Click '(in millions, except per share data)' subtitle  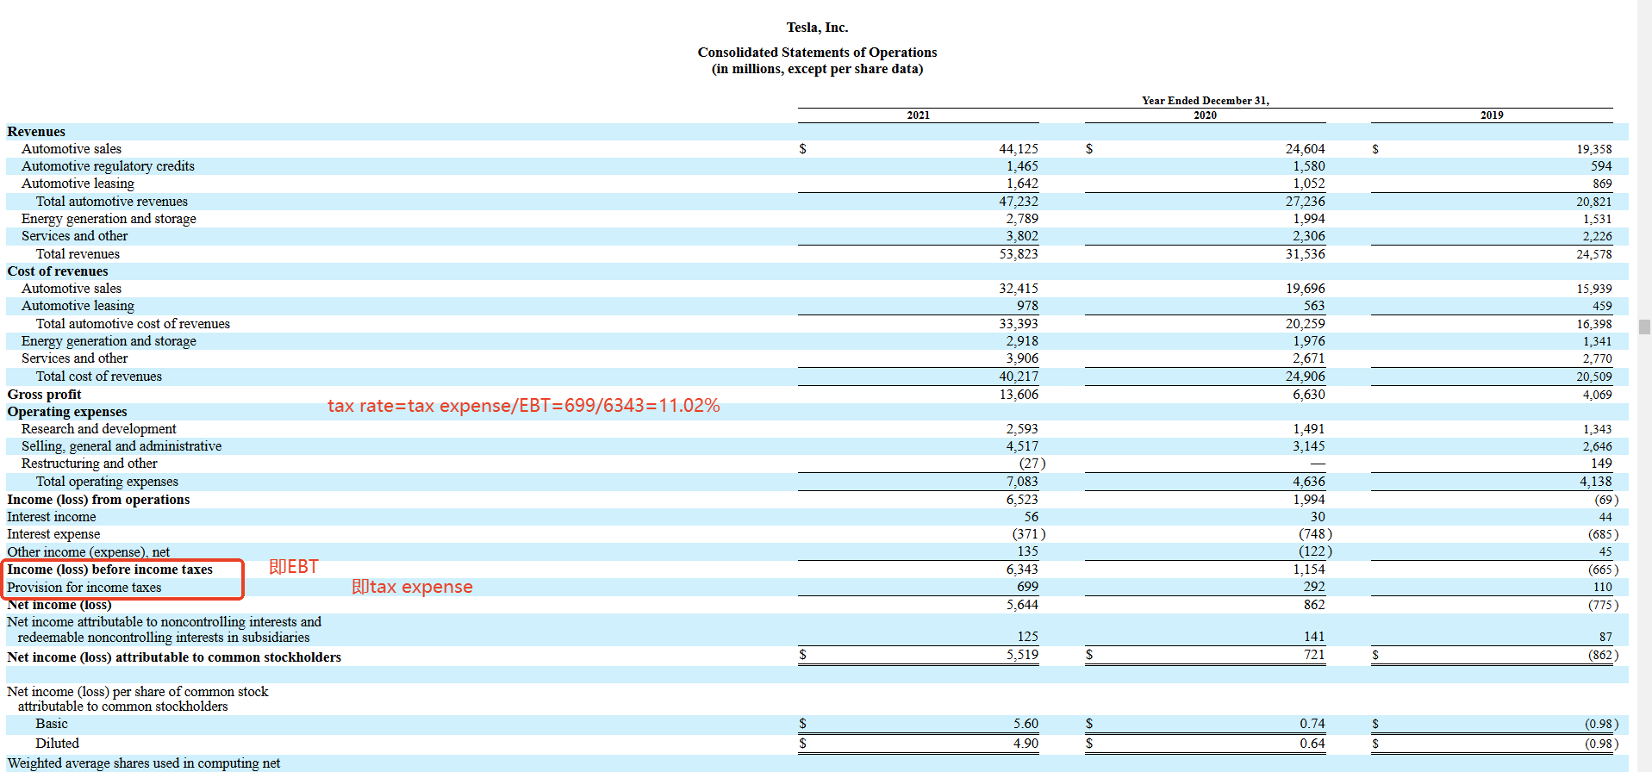817,69
